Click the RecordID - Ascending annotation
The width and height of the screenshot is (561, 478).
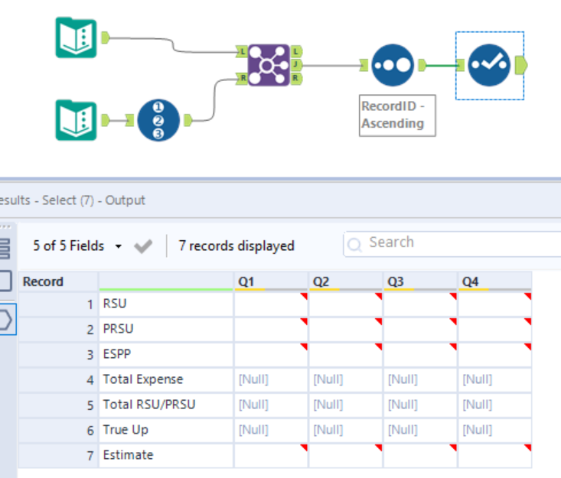[397, 115]
